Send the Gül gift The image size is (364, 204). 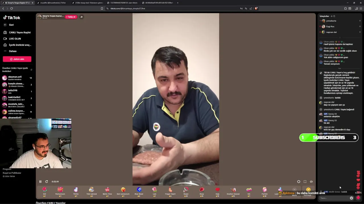tap(44, 192)
